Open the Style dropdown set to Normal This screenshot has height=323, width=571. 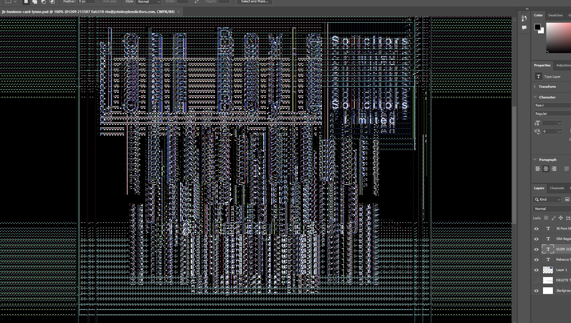coord(149,2)
